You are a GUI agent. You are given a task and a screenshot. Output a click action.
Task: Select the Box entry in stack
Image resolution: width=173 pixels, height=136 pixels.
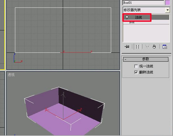(146, 22)
